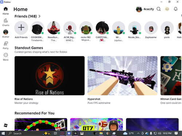This screenshot has height=136, width=182.
Task: Open the More menu in sidebar
Action: pos(5,57)
